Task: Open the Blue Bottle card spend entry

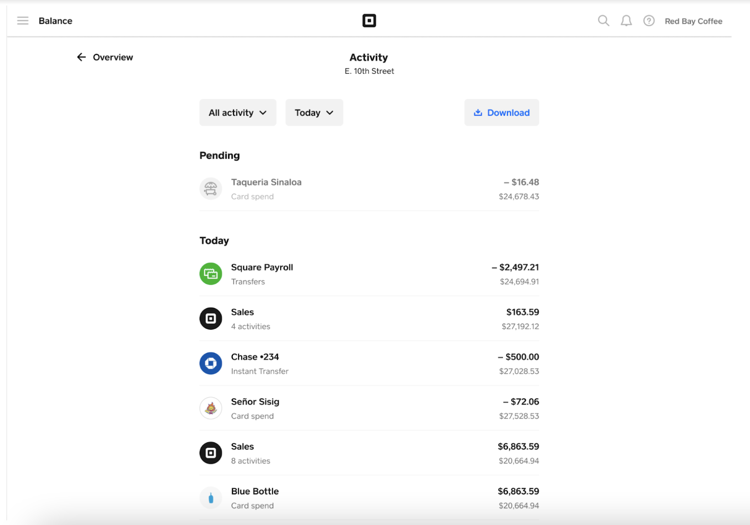Action: click(369, 498)
